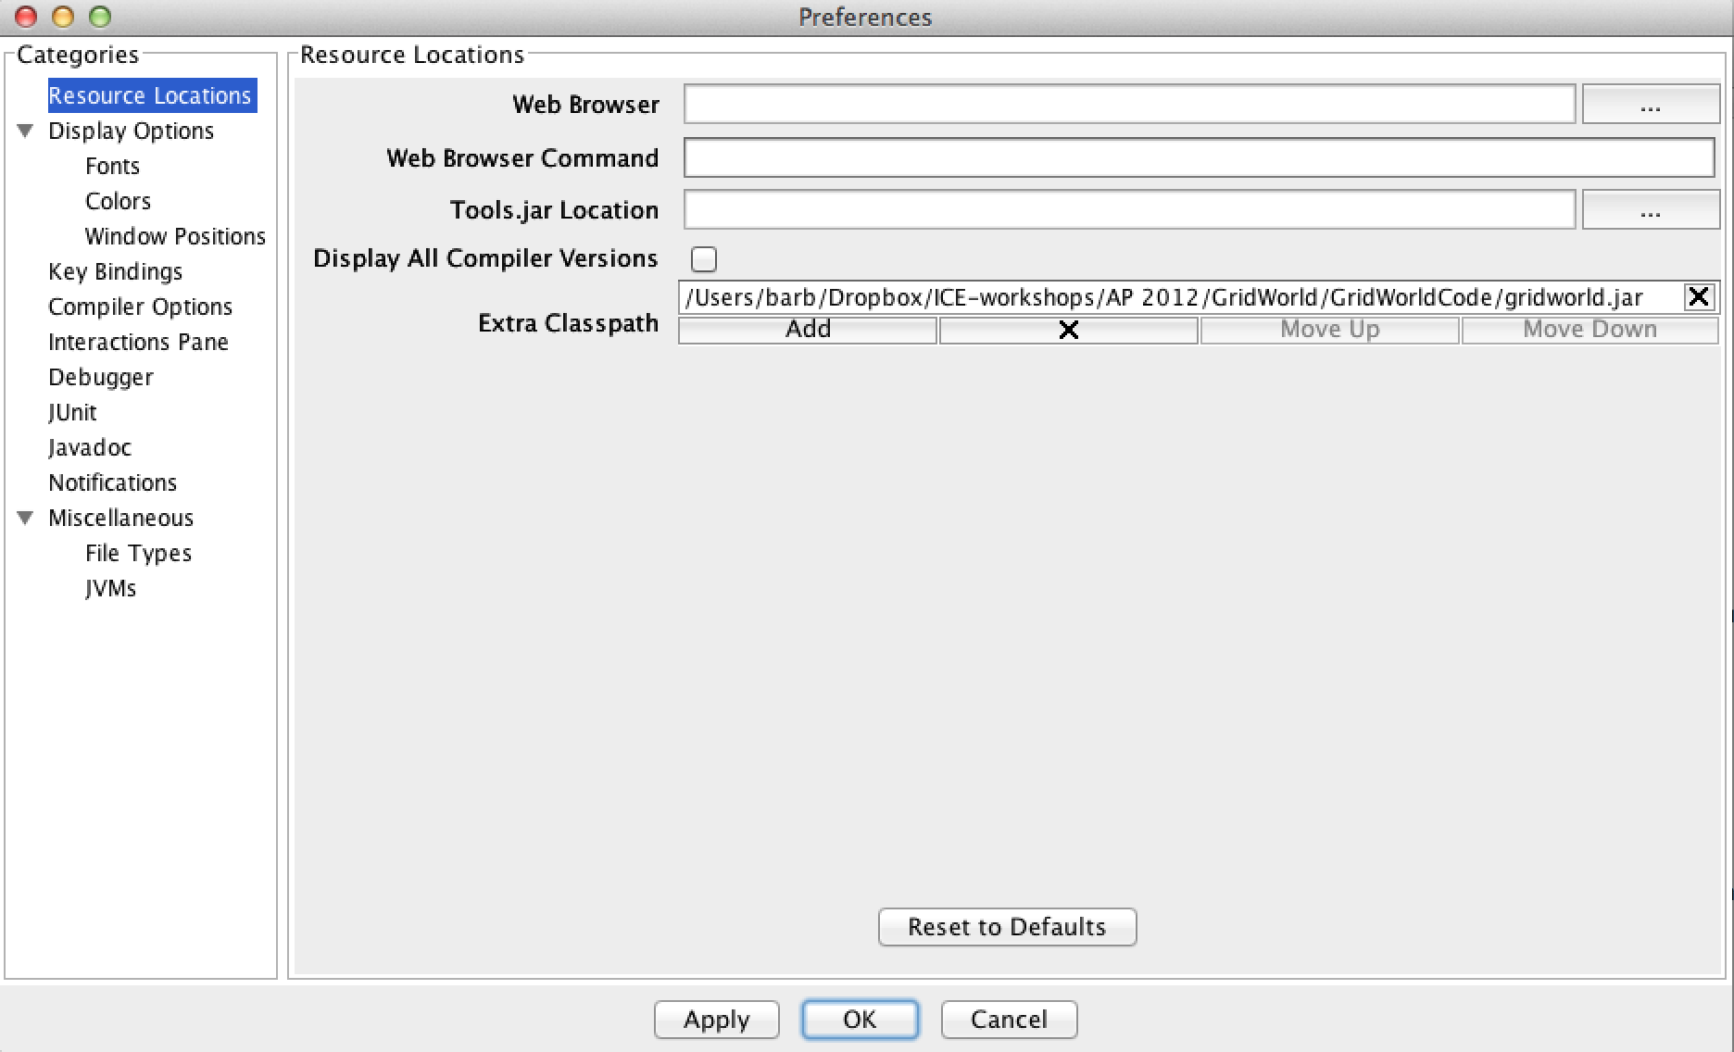Open the Fonts preferences category
This screenshot has width=1734, height=1052.
click(x=112, y=166)
